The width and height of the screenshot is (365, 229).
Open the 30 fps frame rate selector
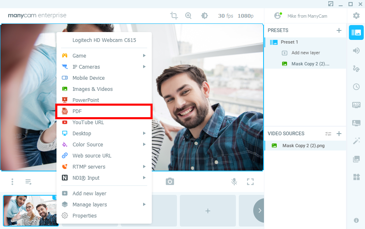(225, 16)
